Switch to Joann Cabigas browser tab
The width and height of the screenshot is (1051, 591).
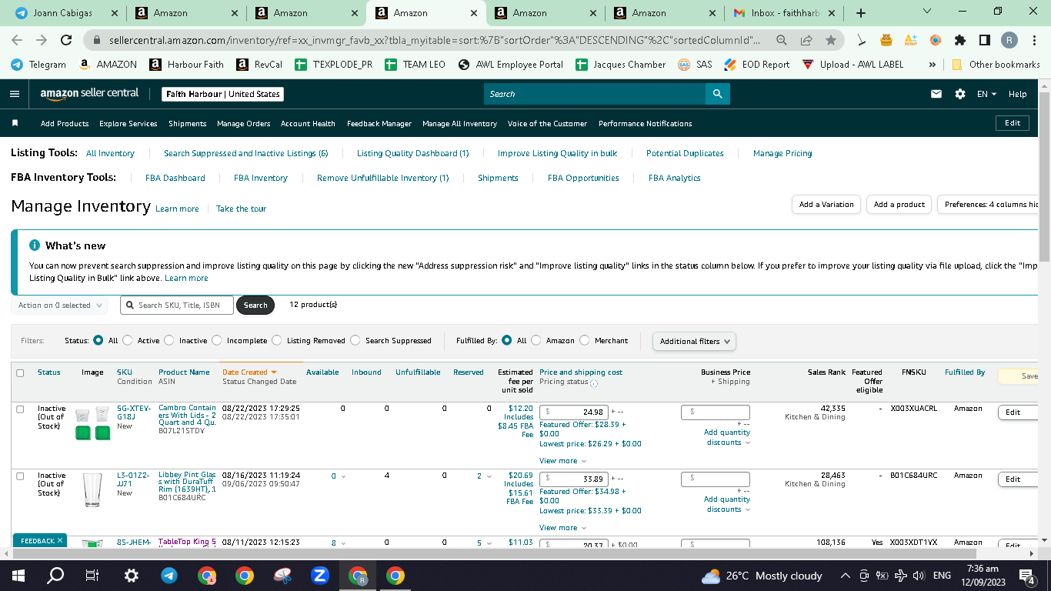click(65, 13)
